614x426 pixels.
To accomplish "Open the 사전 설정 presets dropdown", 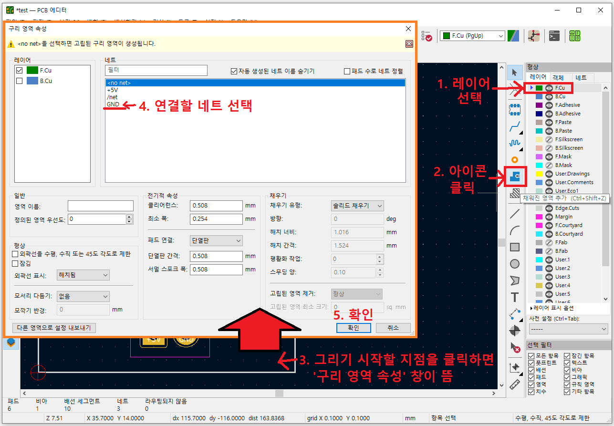I will click(569, 329).
